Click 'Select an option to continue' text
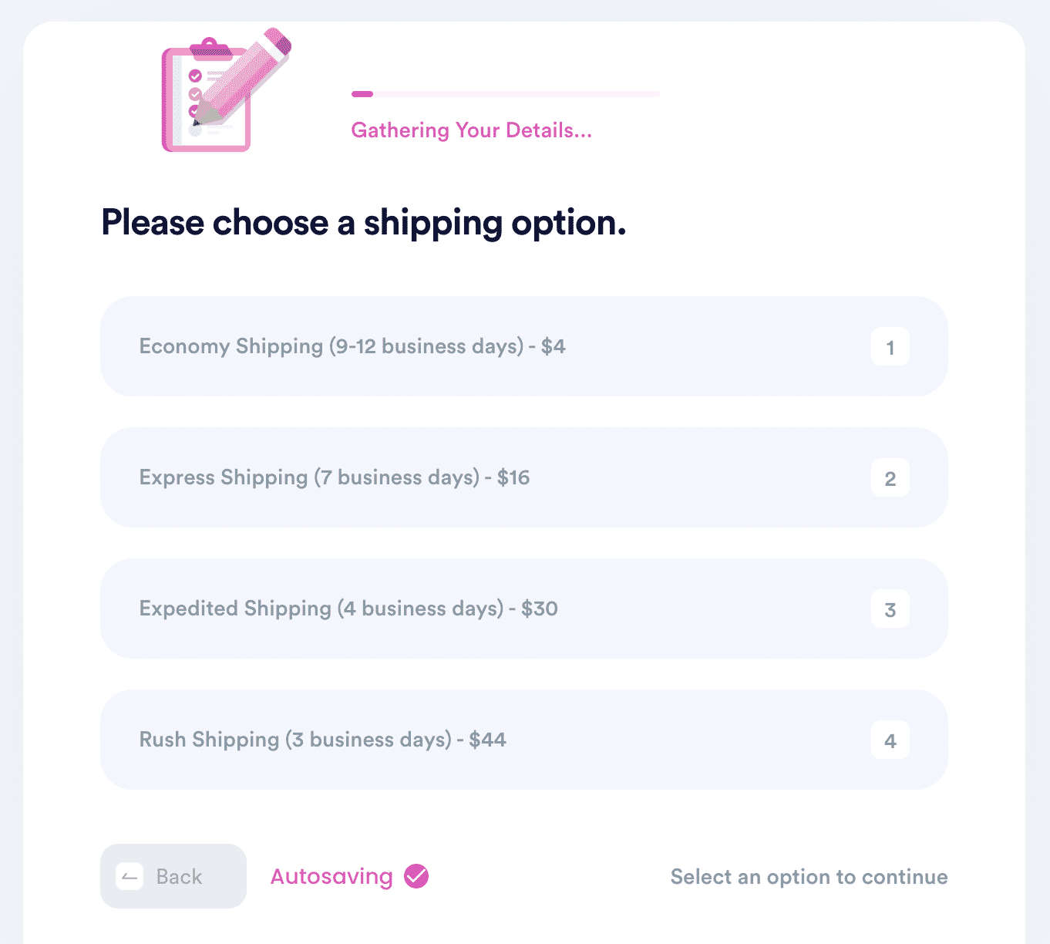The width and height of the screenshot is (1050, 944). coord(809,877)
